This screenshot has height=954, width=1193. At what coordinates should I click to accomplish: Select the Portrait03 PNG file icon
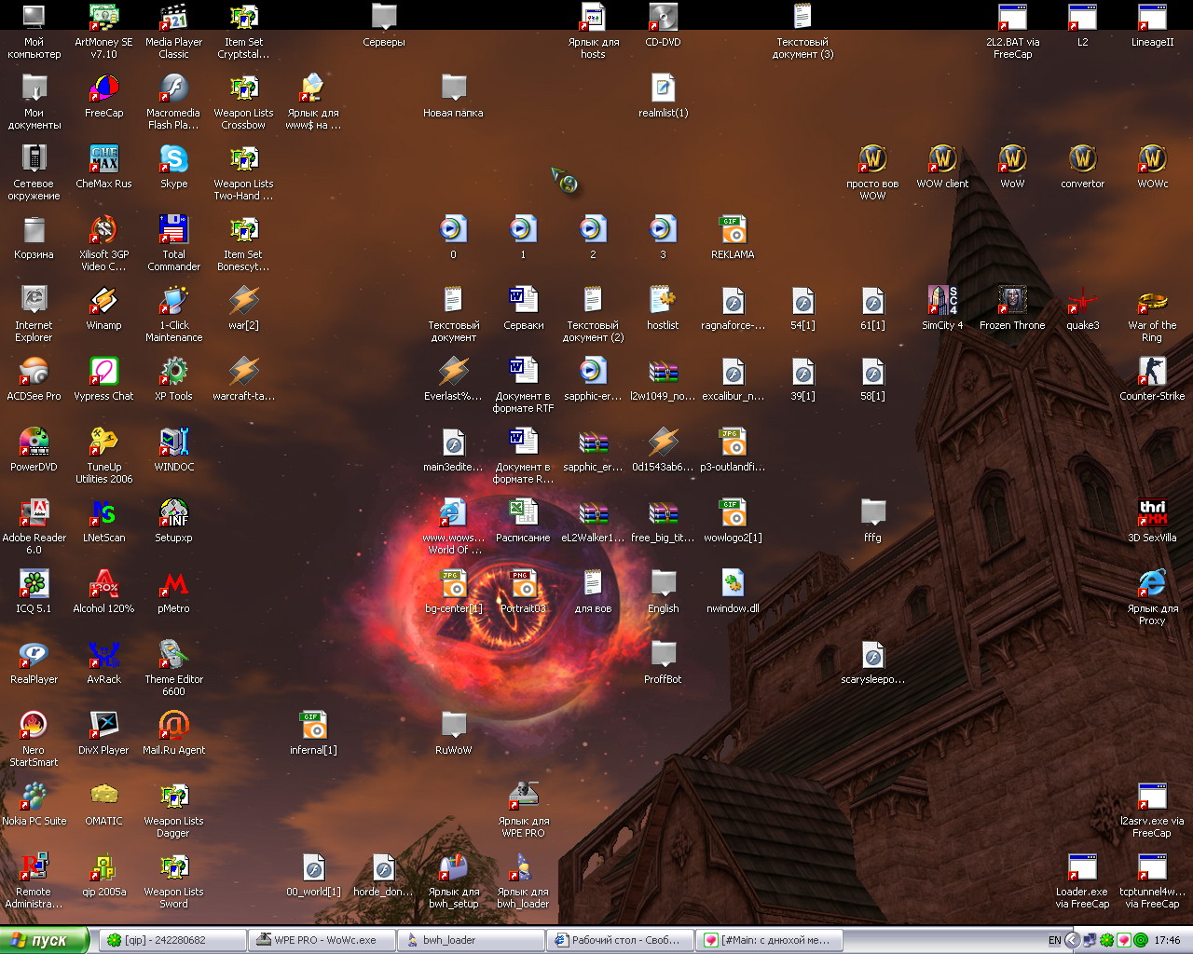tap(523, 592)
